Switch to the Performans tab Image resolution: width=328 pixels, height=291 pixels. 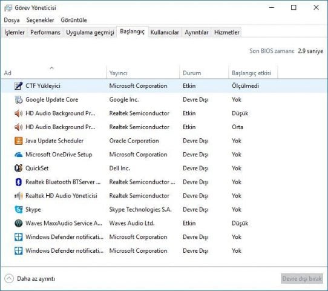coord(45,32)
